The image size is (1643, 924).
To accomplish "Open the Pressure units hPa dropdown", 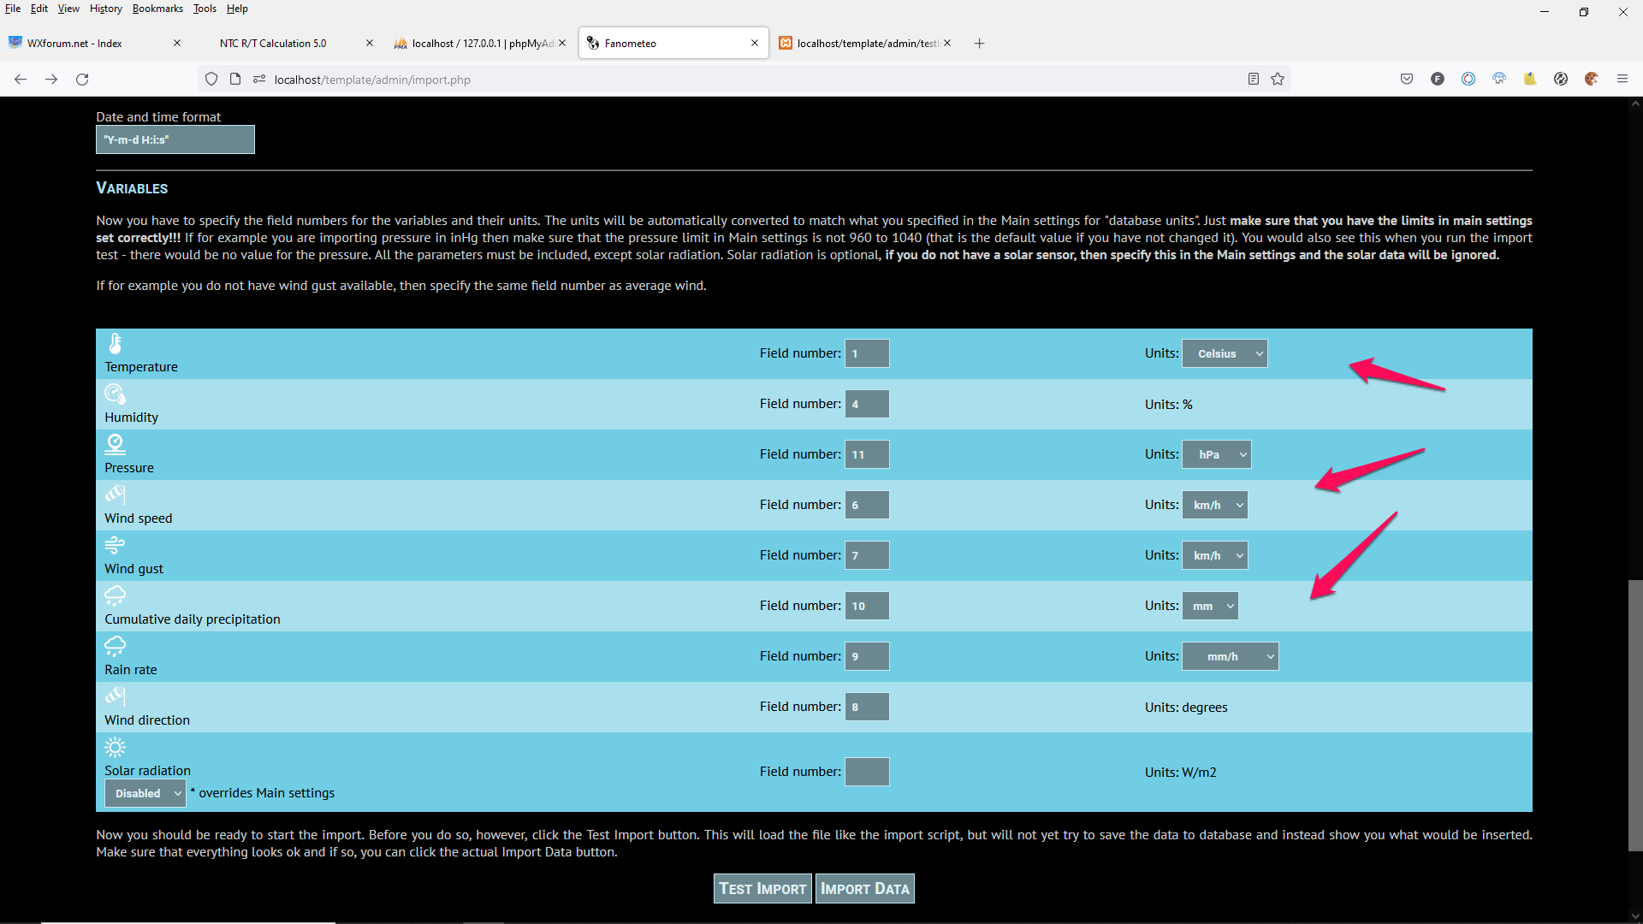I will tap(1216, 455).
